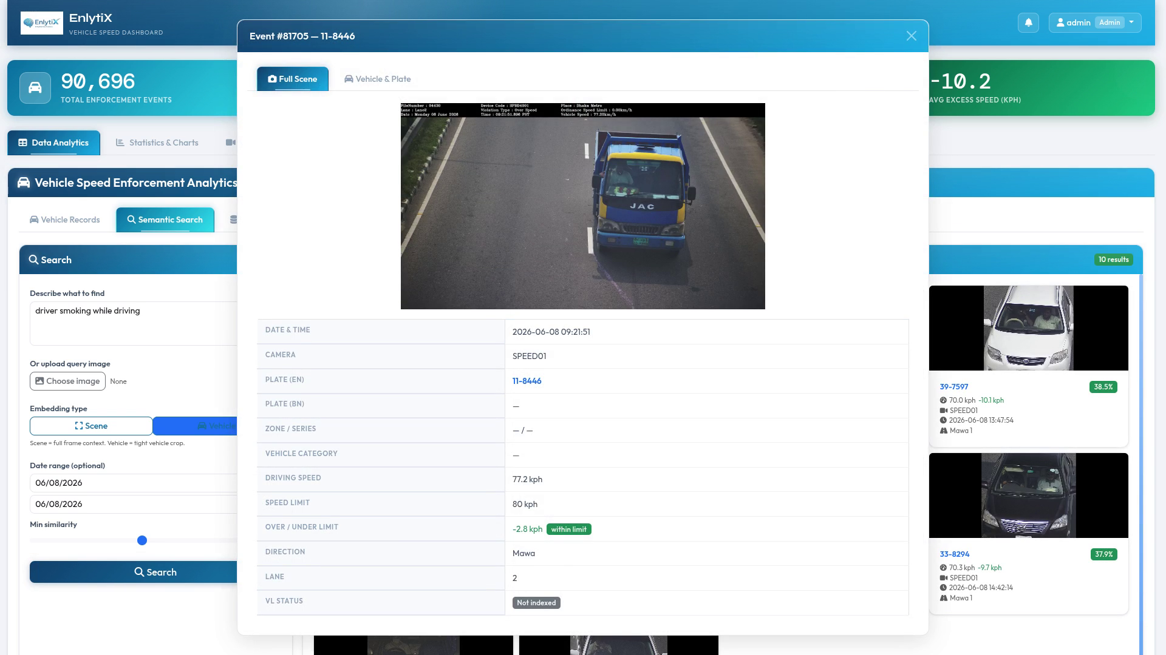Open plate link 39-7597
Viewport: 1166px width, 655px height.
coord(953,387)
